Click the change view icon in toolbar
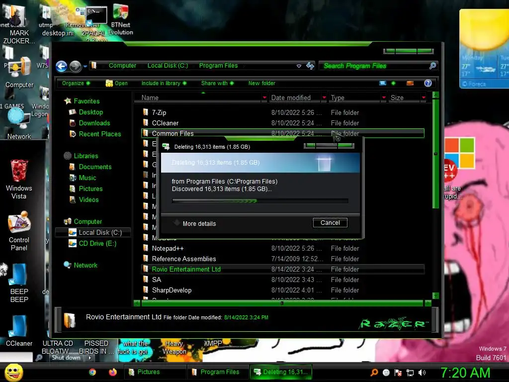509x382 pixels. coord(383,83)
